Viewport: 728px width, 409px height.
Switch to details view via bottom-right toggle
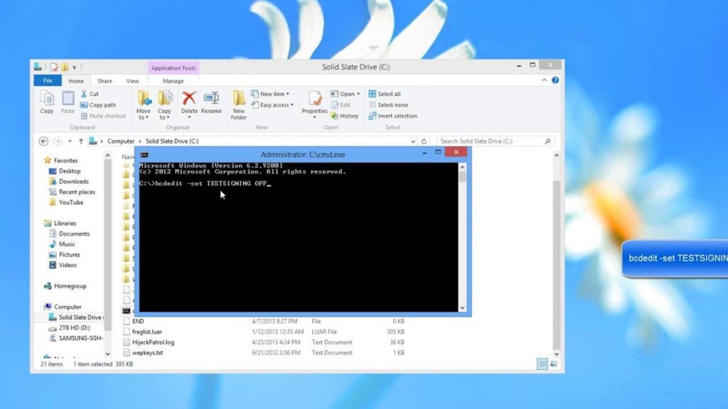coord(542,364)
